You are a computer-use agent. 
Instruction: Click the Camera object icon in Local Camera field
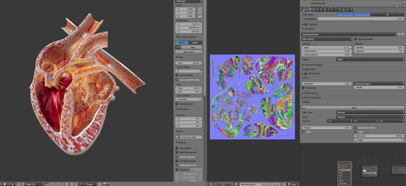(178, 99)
